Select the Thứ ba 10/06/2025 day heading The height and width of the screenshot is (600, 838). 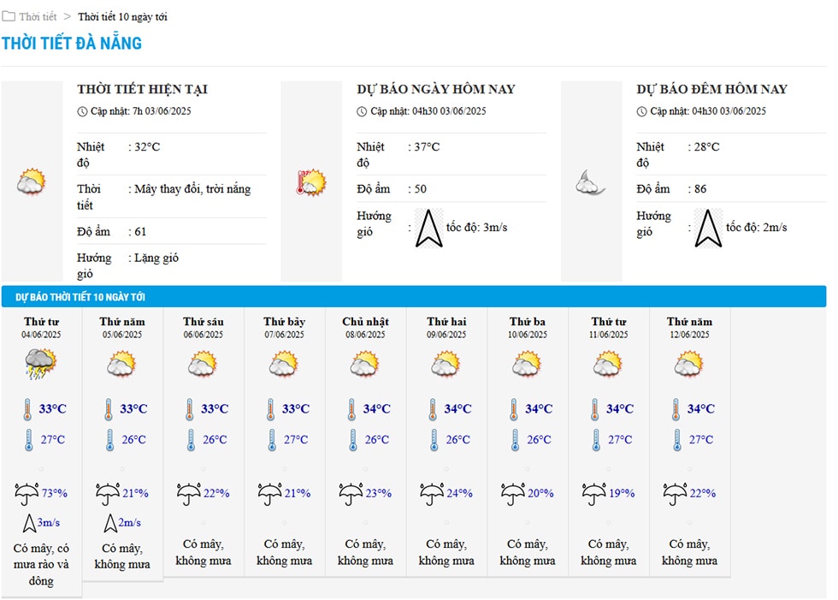(528, 327)
